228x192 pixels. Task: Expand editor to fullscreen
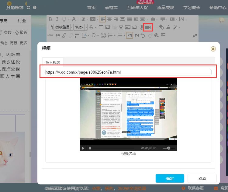click(x=195, y=35)
